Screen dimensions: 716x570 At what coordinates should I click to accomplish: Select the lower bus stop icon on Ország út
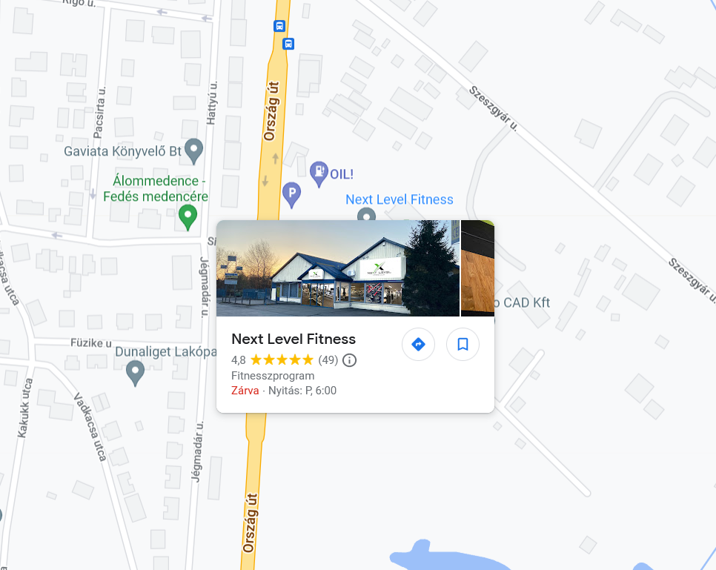pos(288,44)
